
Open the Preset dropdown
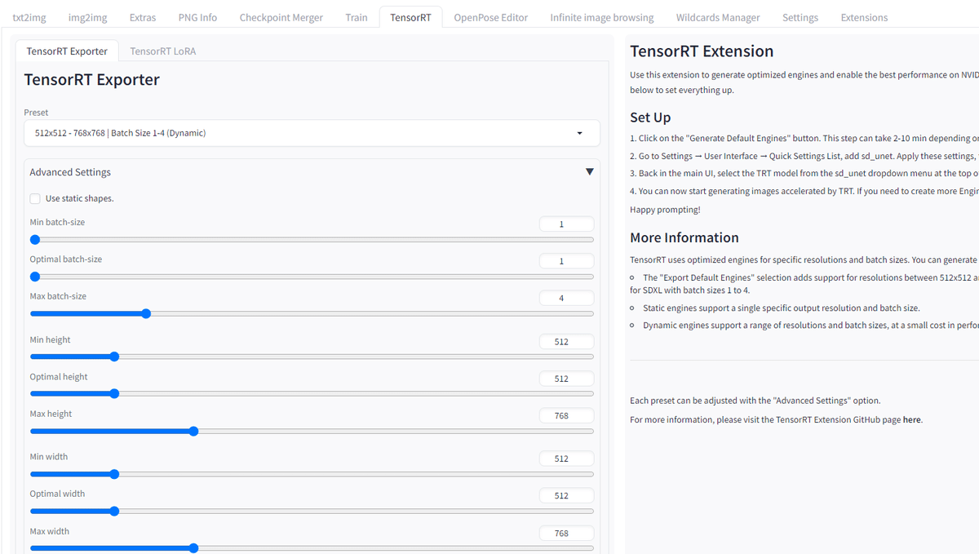[312, 133]
